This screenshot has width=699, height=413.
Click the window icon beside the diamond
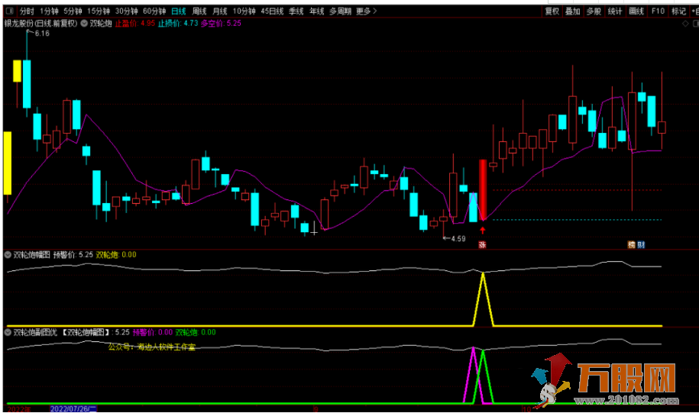694,24
